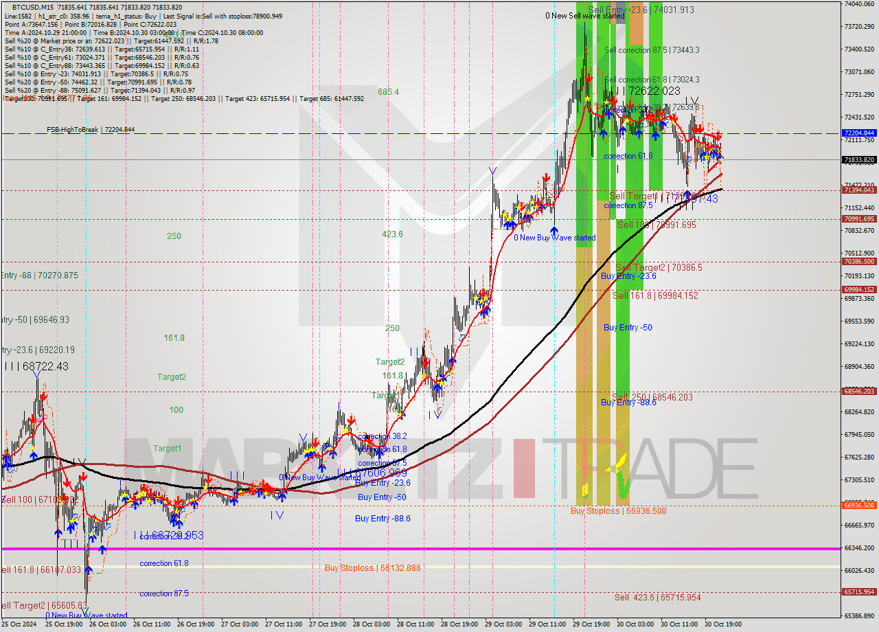Viewport: 879px width, 632px height.
Task: Click the 'Buy Stoploss | 66132.888' label
Action: click(372, 568)
